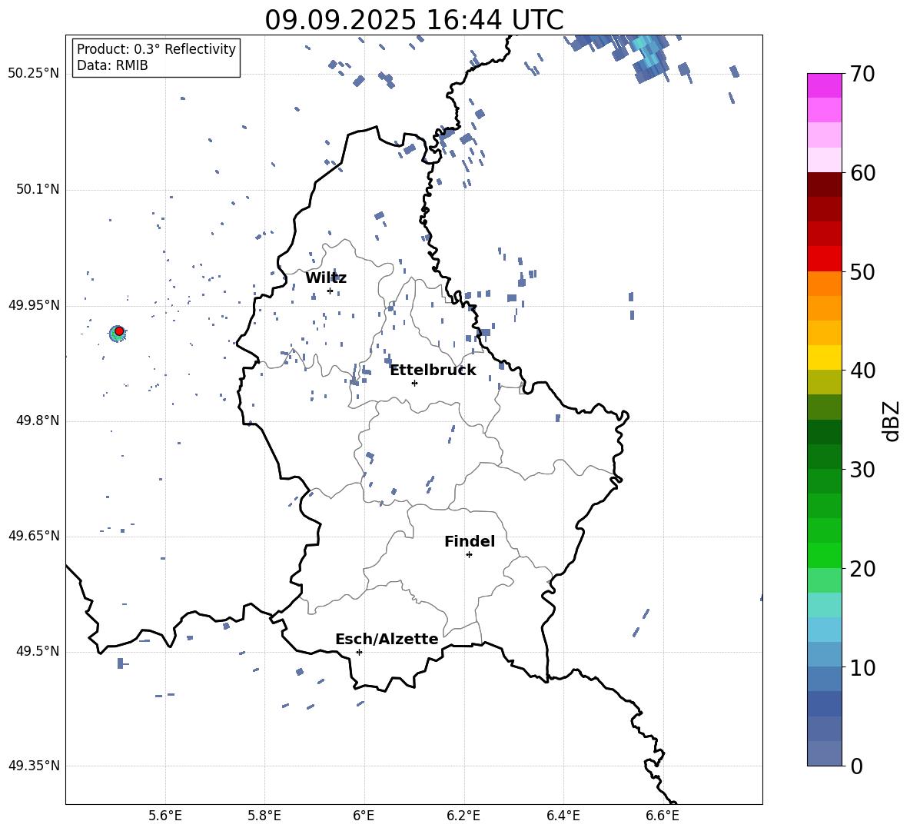This screenshot has height=831, width=910.
Task: Click the 49.8°N latitude label
Action: click(38, 420)
